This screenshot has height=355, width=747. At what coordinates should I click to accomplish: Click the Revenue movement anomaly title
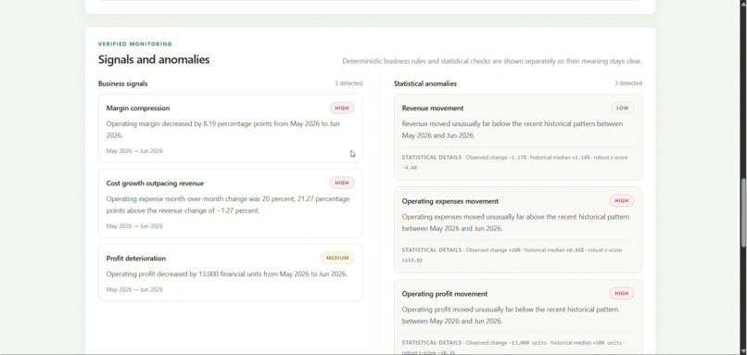(x=432, y=108)
